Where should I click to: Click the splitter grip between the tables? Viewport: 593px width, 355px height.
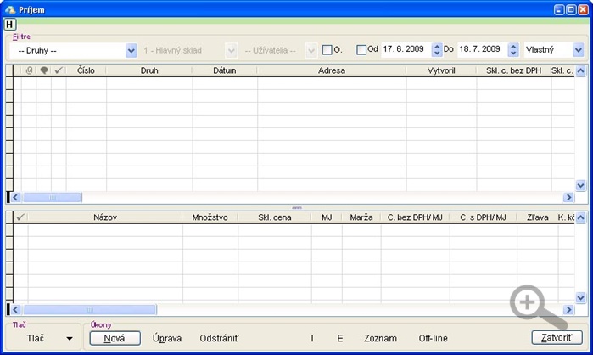[x=297, y=208]
